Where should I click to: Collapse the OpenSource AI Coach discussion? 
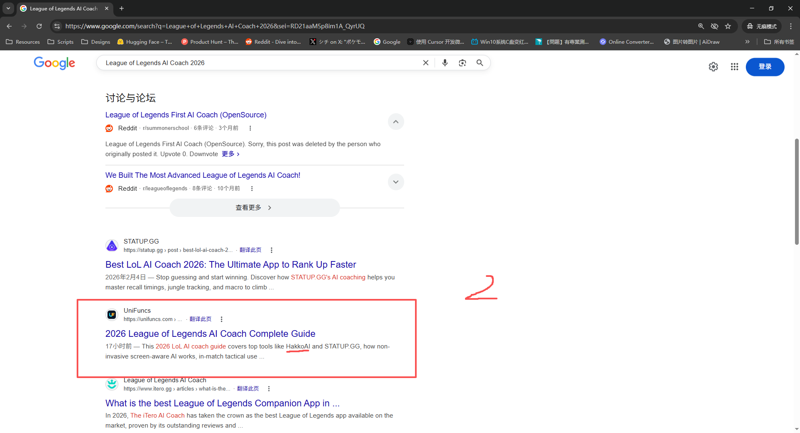point(395,122)
